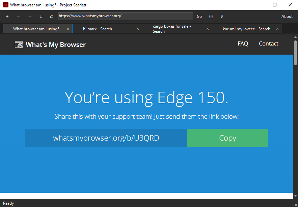Reload the page with refresh icon

click(41, 17)
